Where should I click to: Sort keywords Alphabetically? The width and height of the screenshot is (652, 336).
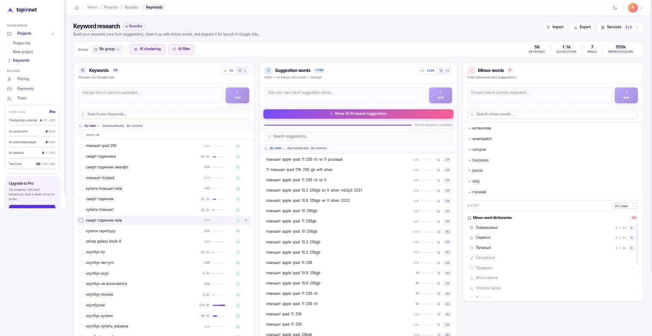pyautogui.click(x=113, y=126)
